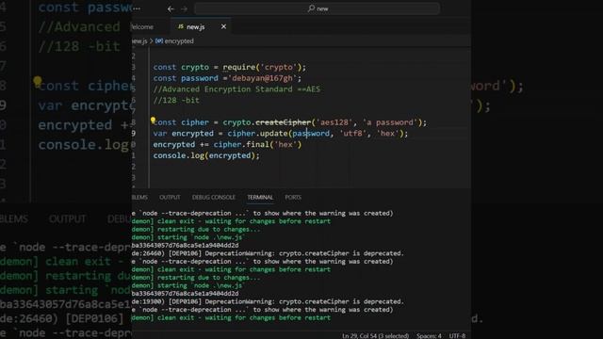Click the 'debayan@167gh' password string

[264, 78]
